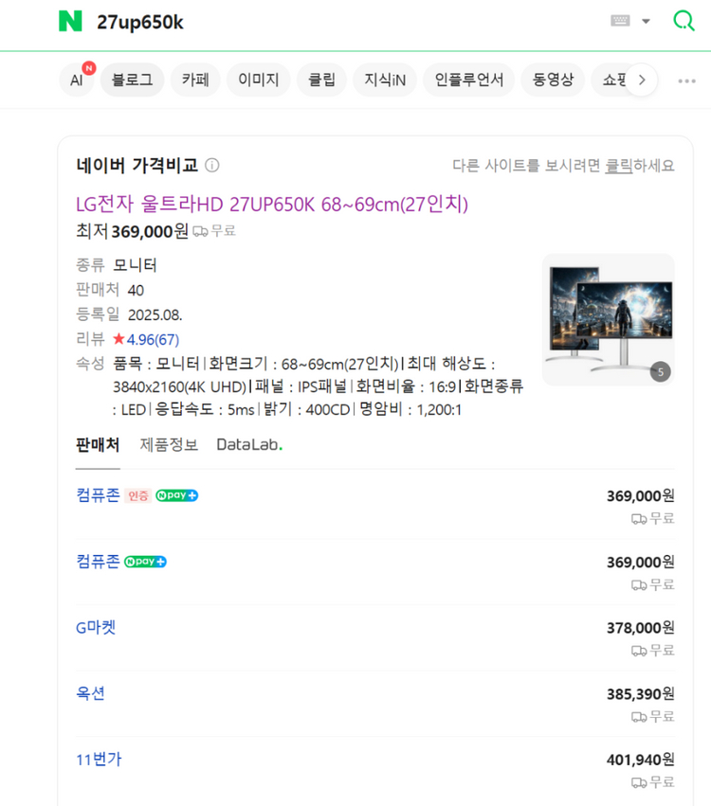
Task: Click the 385,390원 price for 옥션
Action: pyautogui.click(x=641, y=694)
